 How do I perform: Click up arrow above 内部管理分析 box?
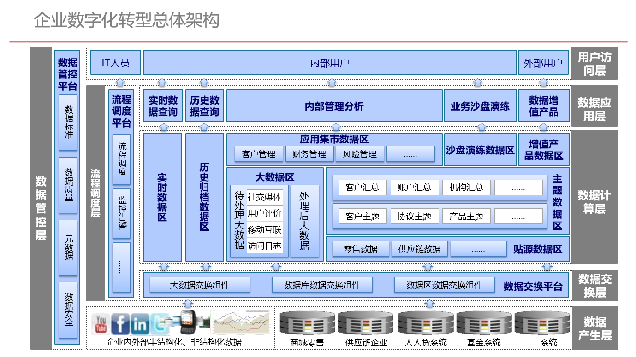click(x=332, y=82)
